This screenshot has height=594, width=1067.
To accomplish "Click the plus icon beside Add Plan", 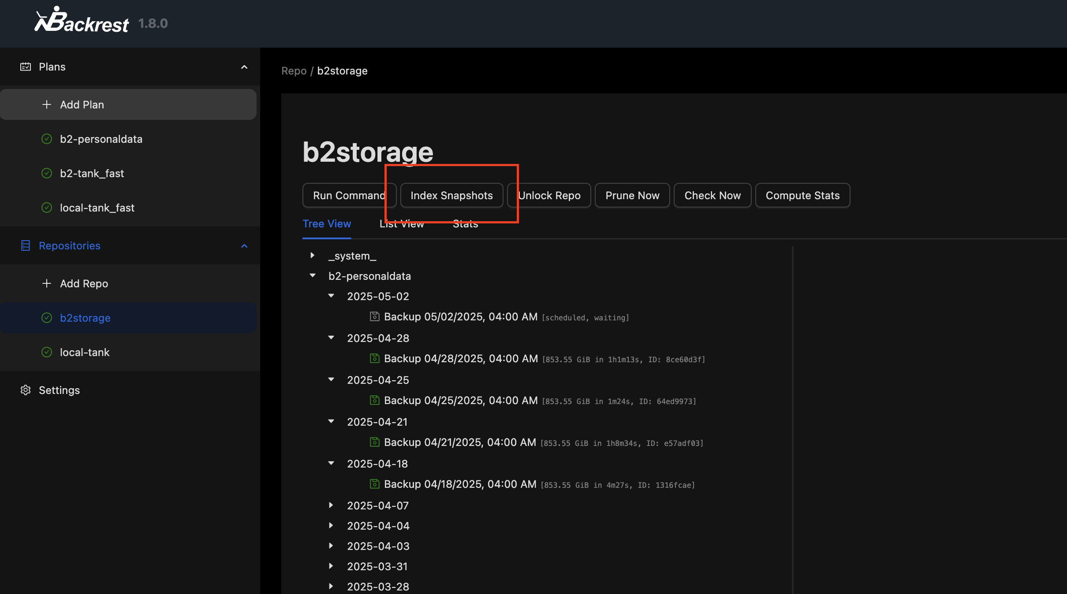I will (47, 104).
